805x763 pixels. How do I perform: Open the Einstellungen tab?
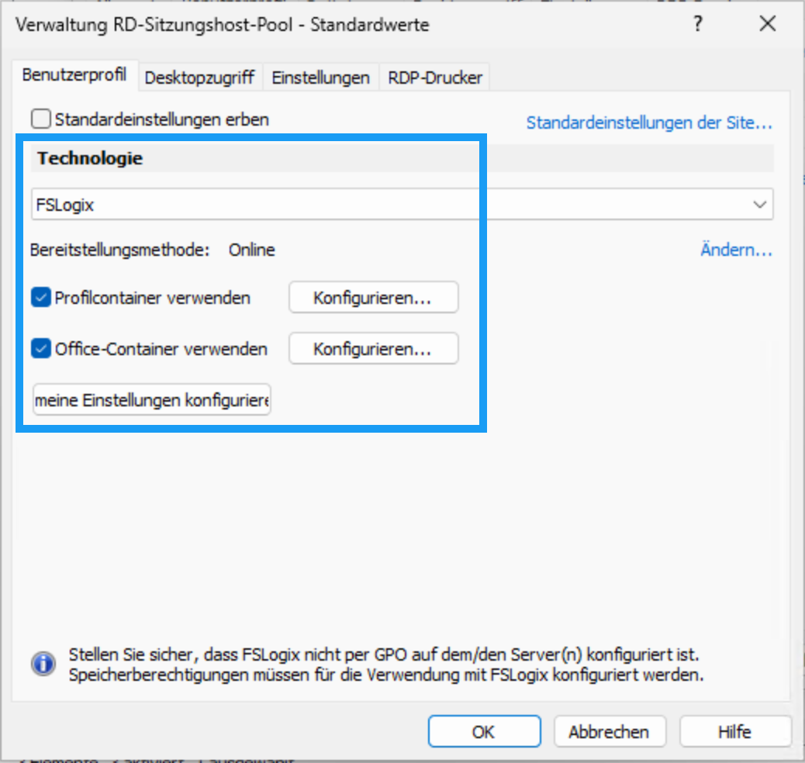point(320,78)
